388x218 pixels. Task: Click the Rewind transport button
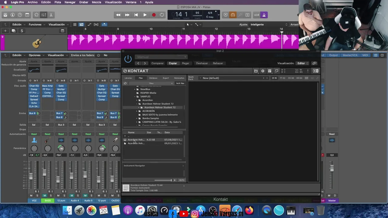(x=118, y=15)
